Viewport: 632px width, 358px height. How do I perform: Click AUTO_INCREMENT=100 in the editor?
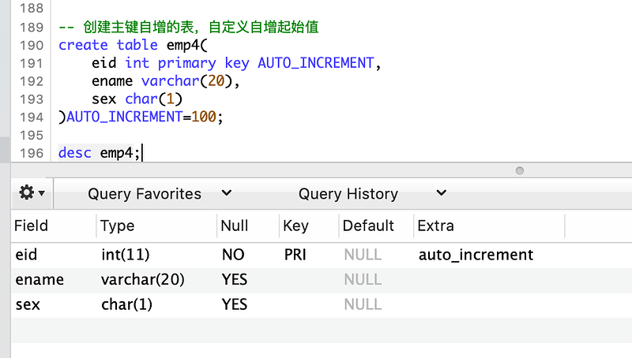pyautogui.click(x=141, y=117)
